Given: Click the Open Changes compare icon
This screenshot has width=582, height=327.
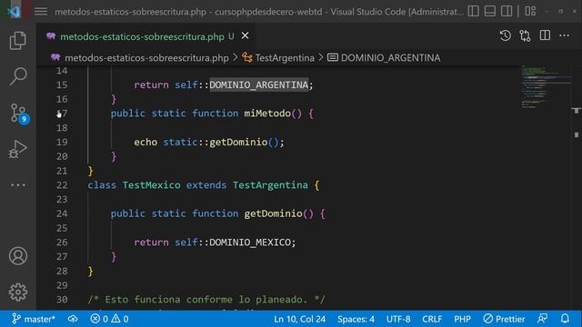Looking at the screenshot, I should tap(525, 35).
